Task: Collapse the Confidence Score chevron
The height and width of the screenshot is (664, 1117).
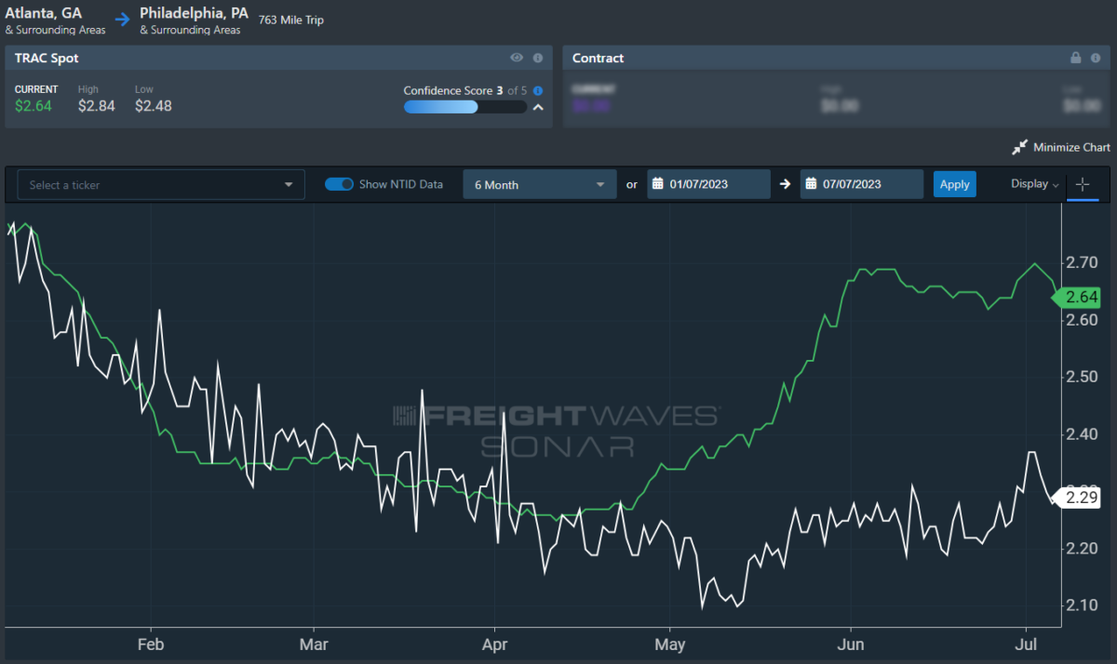Action: tap(538, 107)
